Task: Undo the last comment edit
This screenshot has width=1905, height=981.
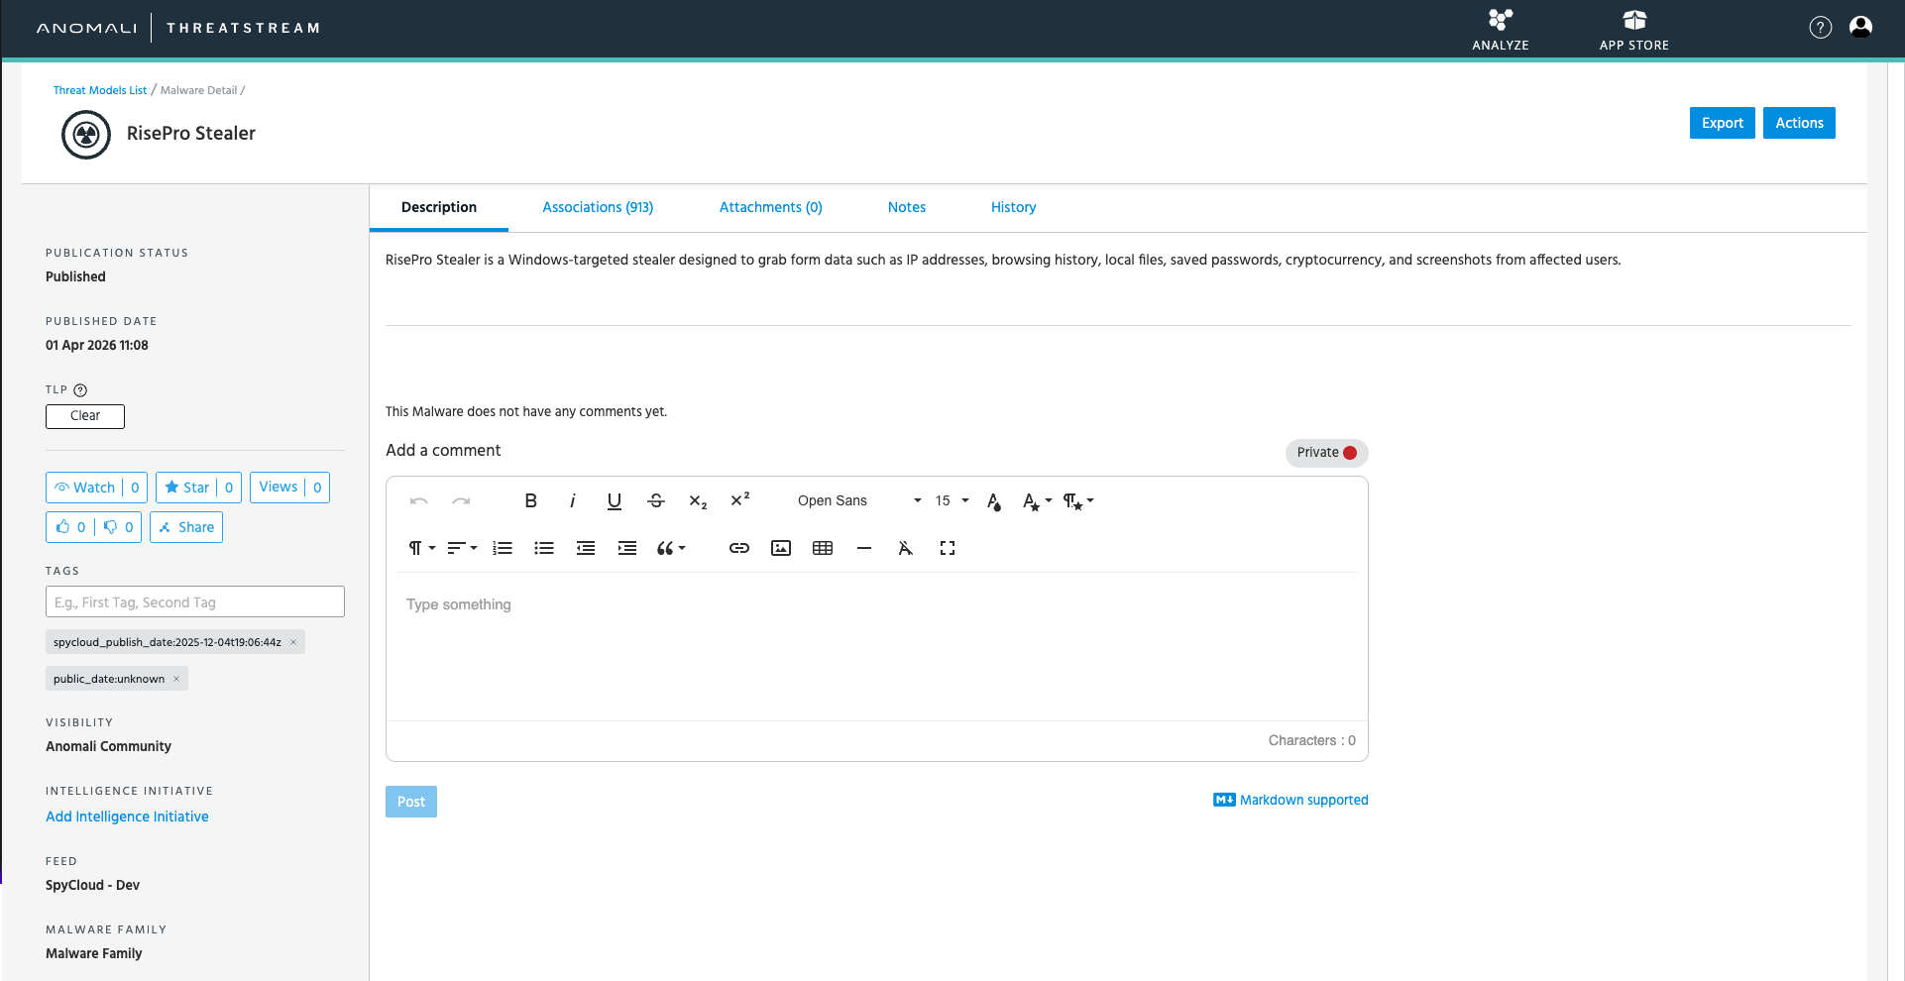Action: coord(418,501)
